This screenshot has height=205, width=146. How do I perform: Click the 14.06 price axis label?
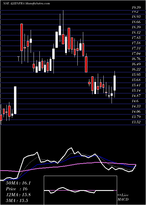[136, 111]
